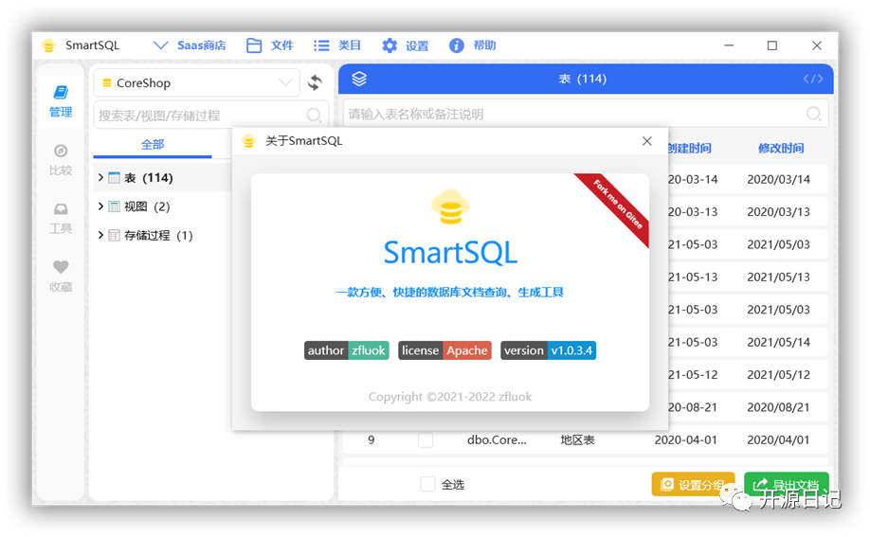Click the 2020/03/13 modified date cell

(778, 212)
